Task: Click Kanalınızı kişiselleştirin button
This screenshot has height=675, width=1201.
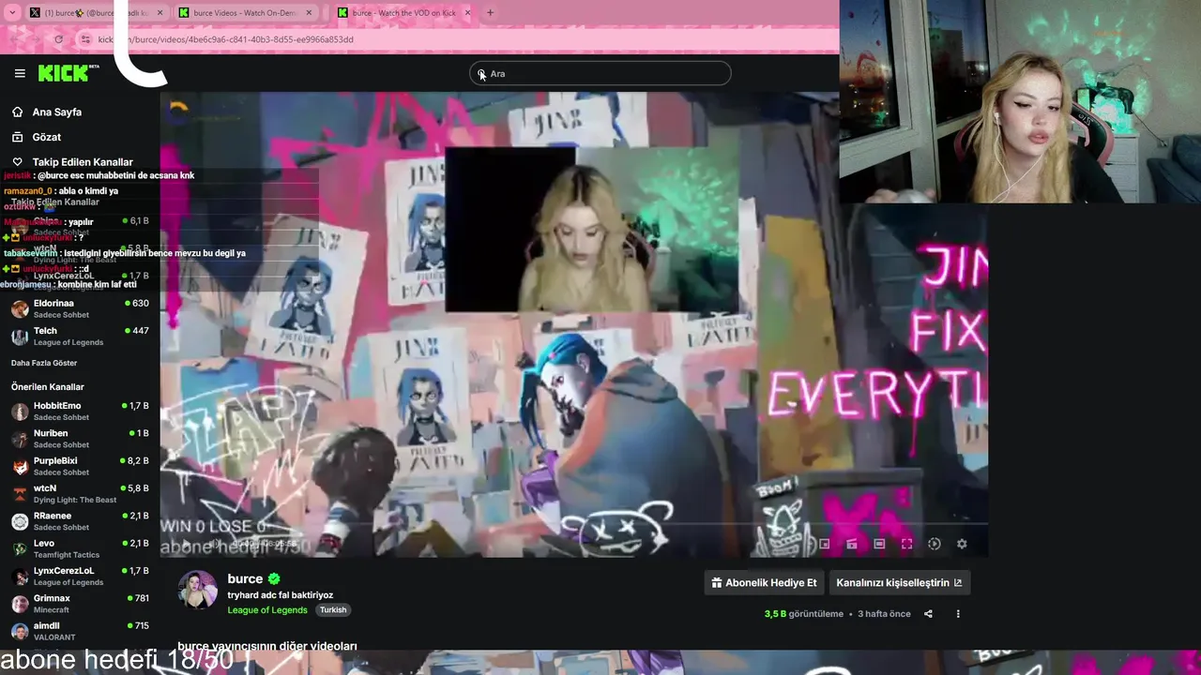Action: 899,582
